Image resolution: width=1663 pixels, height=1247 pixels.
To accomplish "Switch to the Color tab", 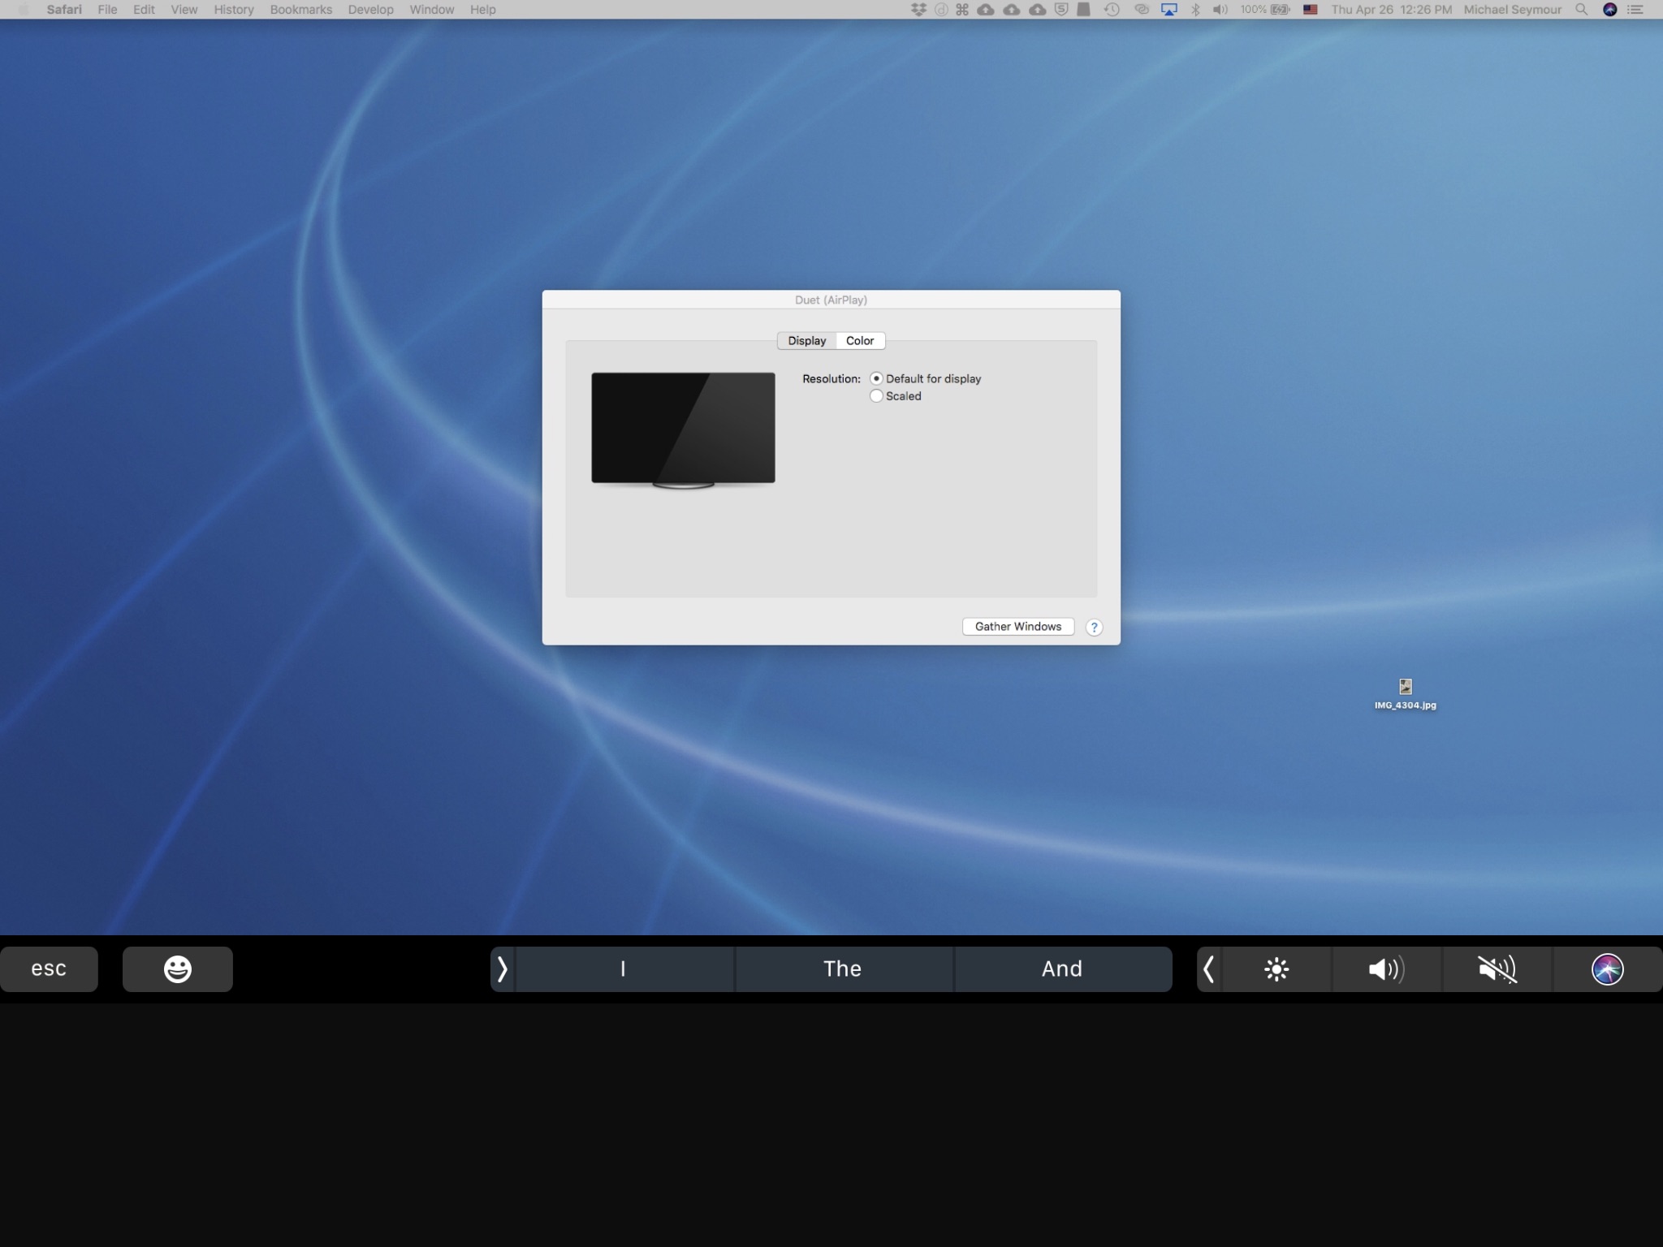I will coord(860,341).
